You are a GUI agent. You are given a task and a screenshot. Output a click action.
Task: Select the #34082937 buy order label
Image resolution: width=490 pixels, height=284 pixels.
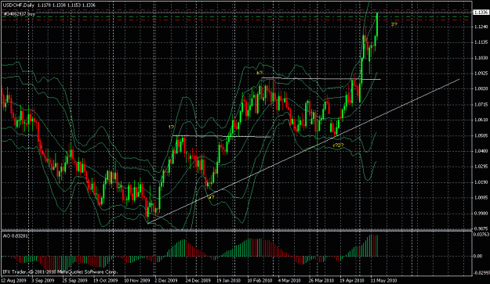coord(20,14)
